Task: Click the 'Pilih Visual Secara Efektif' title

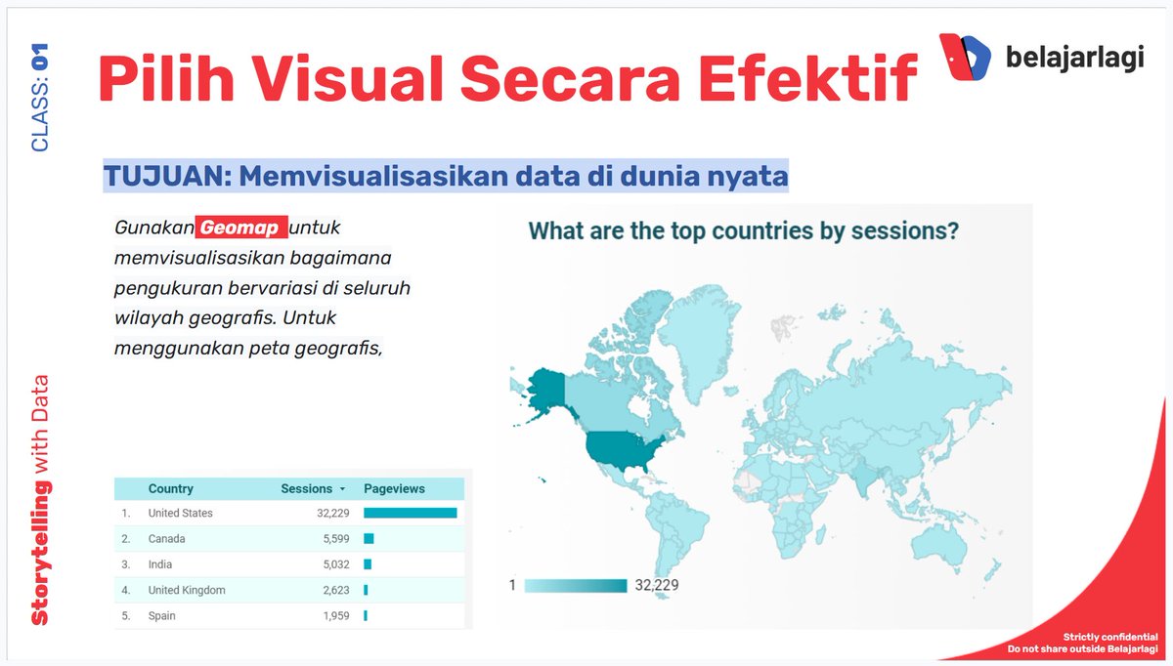Action: click(x=507, y=78)
